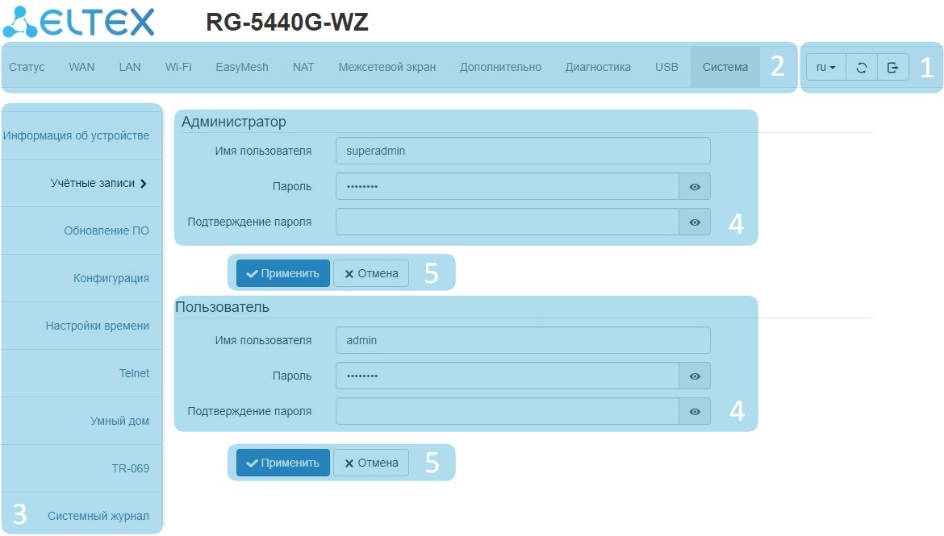The width and height of the screenshot is (944, 536).
Task: Open the Диагностика tab
Action: click(x=598, y=68)
